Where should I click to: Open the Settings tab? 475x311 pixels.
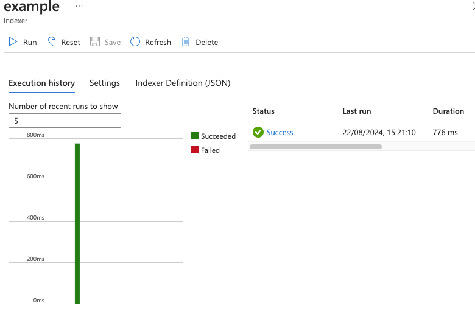pyautogui.click(x=105, y=83)
